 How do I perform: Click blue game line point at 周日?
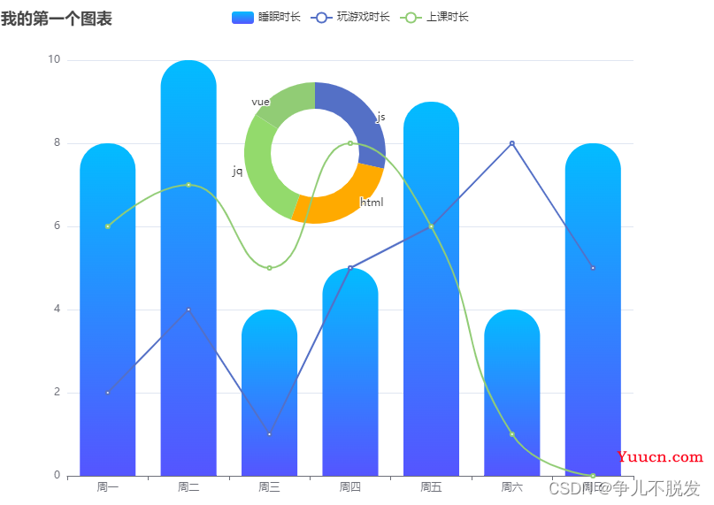[593, 268]
